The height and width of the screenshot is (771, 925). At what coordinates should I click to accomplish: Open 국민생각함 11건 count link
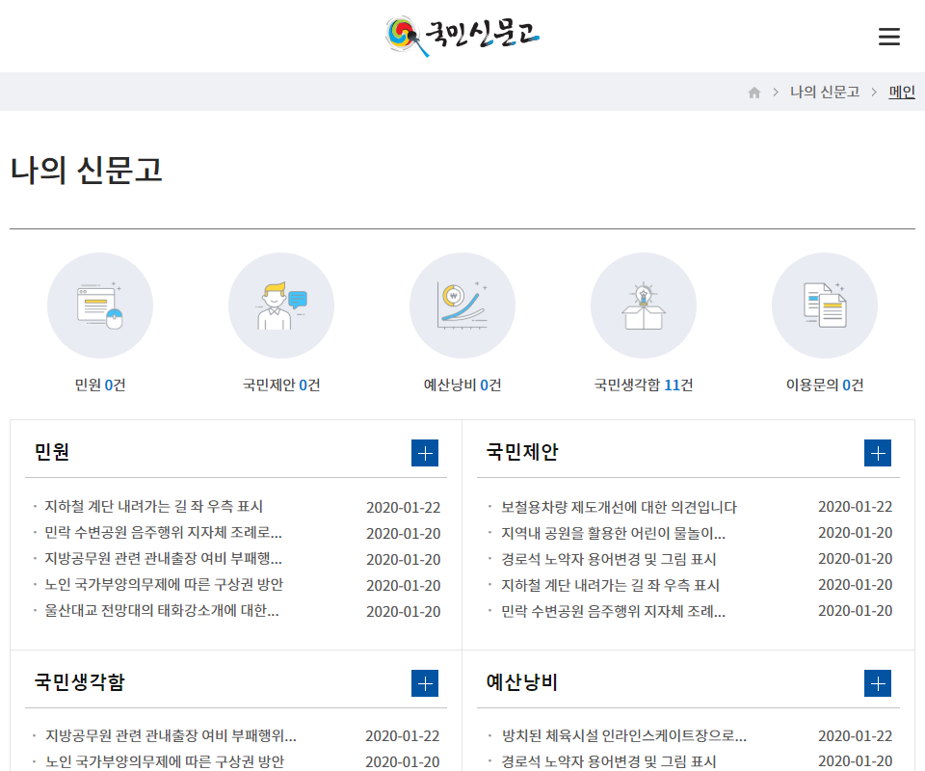tap(644, 385)
